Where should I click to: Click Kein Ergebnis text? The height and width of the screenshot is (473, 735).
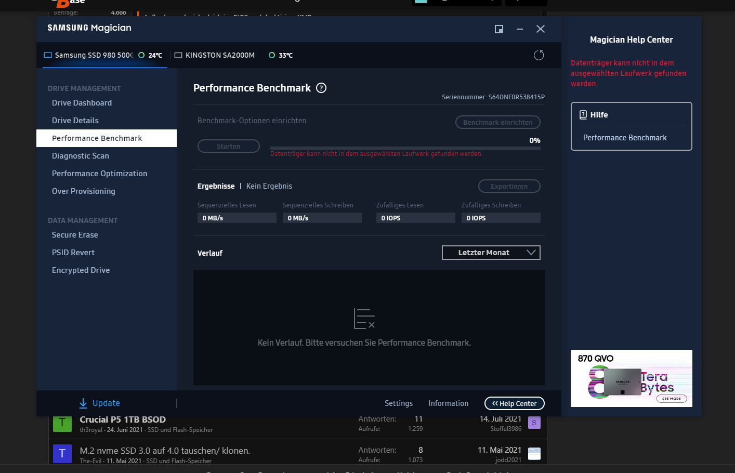(269, 186)
